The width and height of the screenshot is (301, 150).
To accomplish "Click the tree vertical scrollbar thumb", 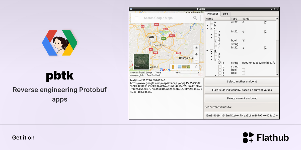I will click(277, 30).
